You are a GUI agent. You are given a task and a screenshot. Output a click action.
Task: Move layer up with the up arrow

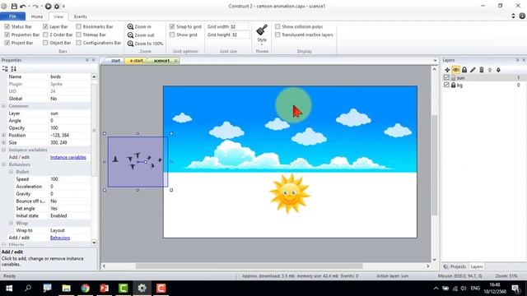click(490, 70)
